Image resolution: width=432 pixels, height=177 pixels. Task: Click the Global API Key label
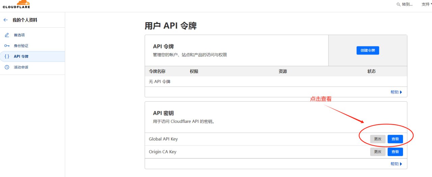163,139
